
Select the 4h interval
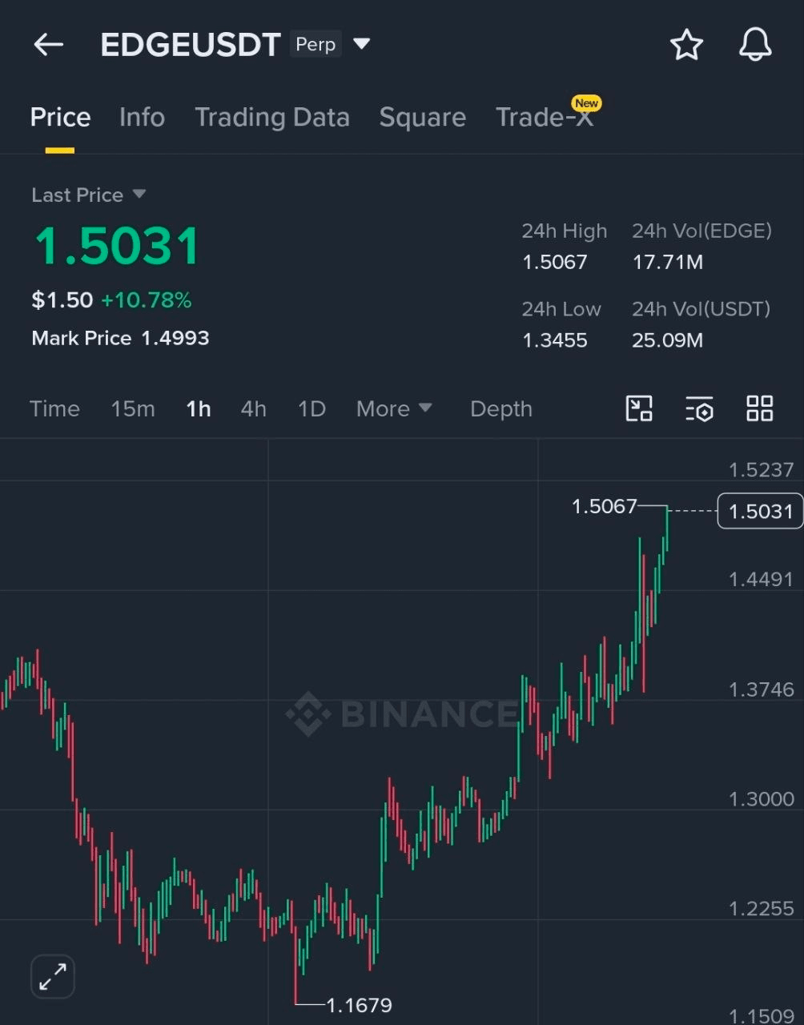click(x=253, y=408)
